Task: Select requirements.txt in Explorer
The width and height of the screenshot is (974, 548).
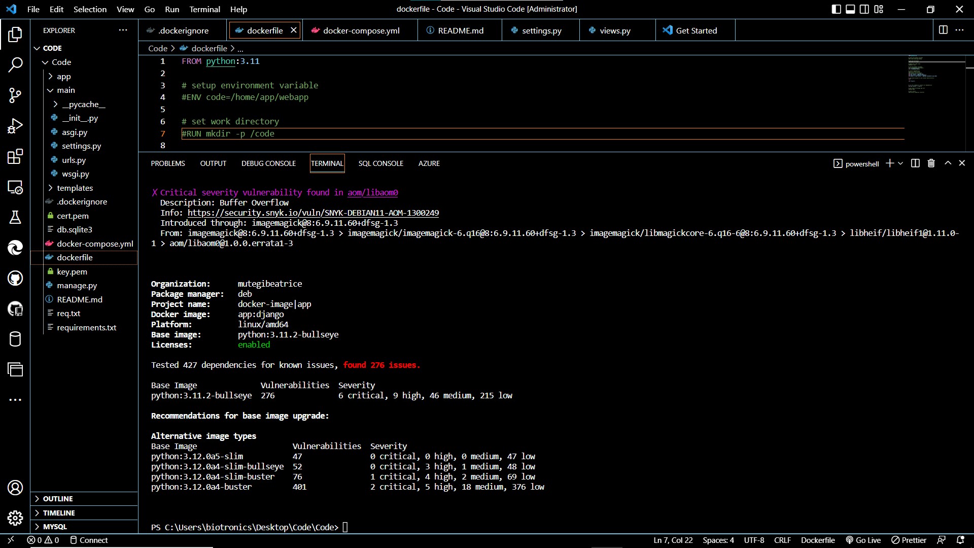Action: (x=86, y=328)
